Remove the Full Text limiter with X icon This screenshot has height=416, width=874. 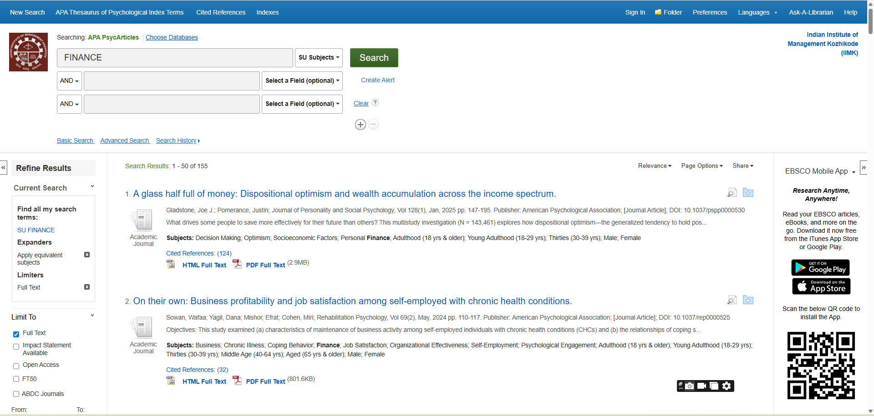87,287
